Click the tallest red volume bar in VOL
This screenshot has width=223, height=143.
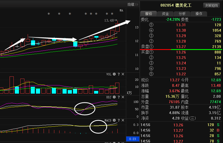pos(12,85)
